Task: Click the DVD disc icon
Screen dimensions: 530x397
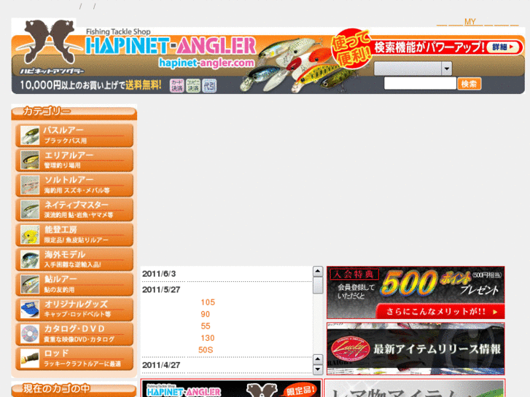Action: pos(30,334)
